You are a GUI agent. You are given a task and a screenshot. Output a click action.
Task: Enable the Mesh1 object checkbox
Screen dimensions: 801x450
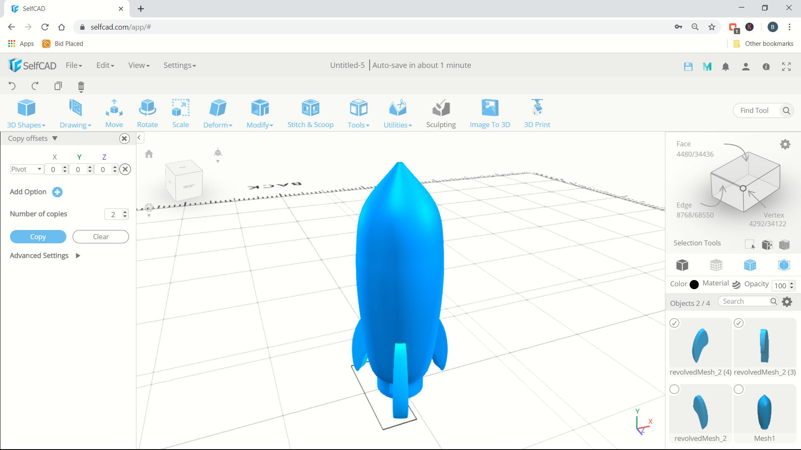[739, 389]
